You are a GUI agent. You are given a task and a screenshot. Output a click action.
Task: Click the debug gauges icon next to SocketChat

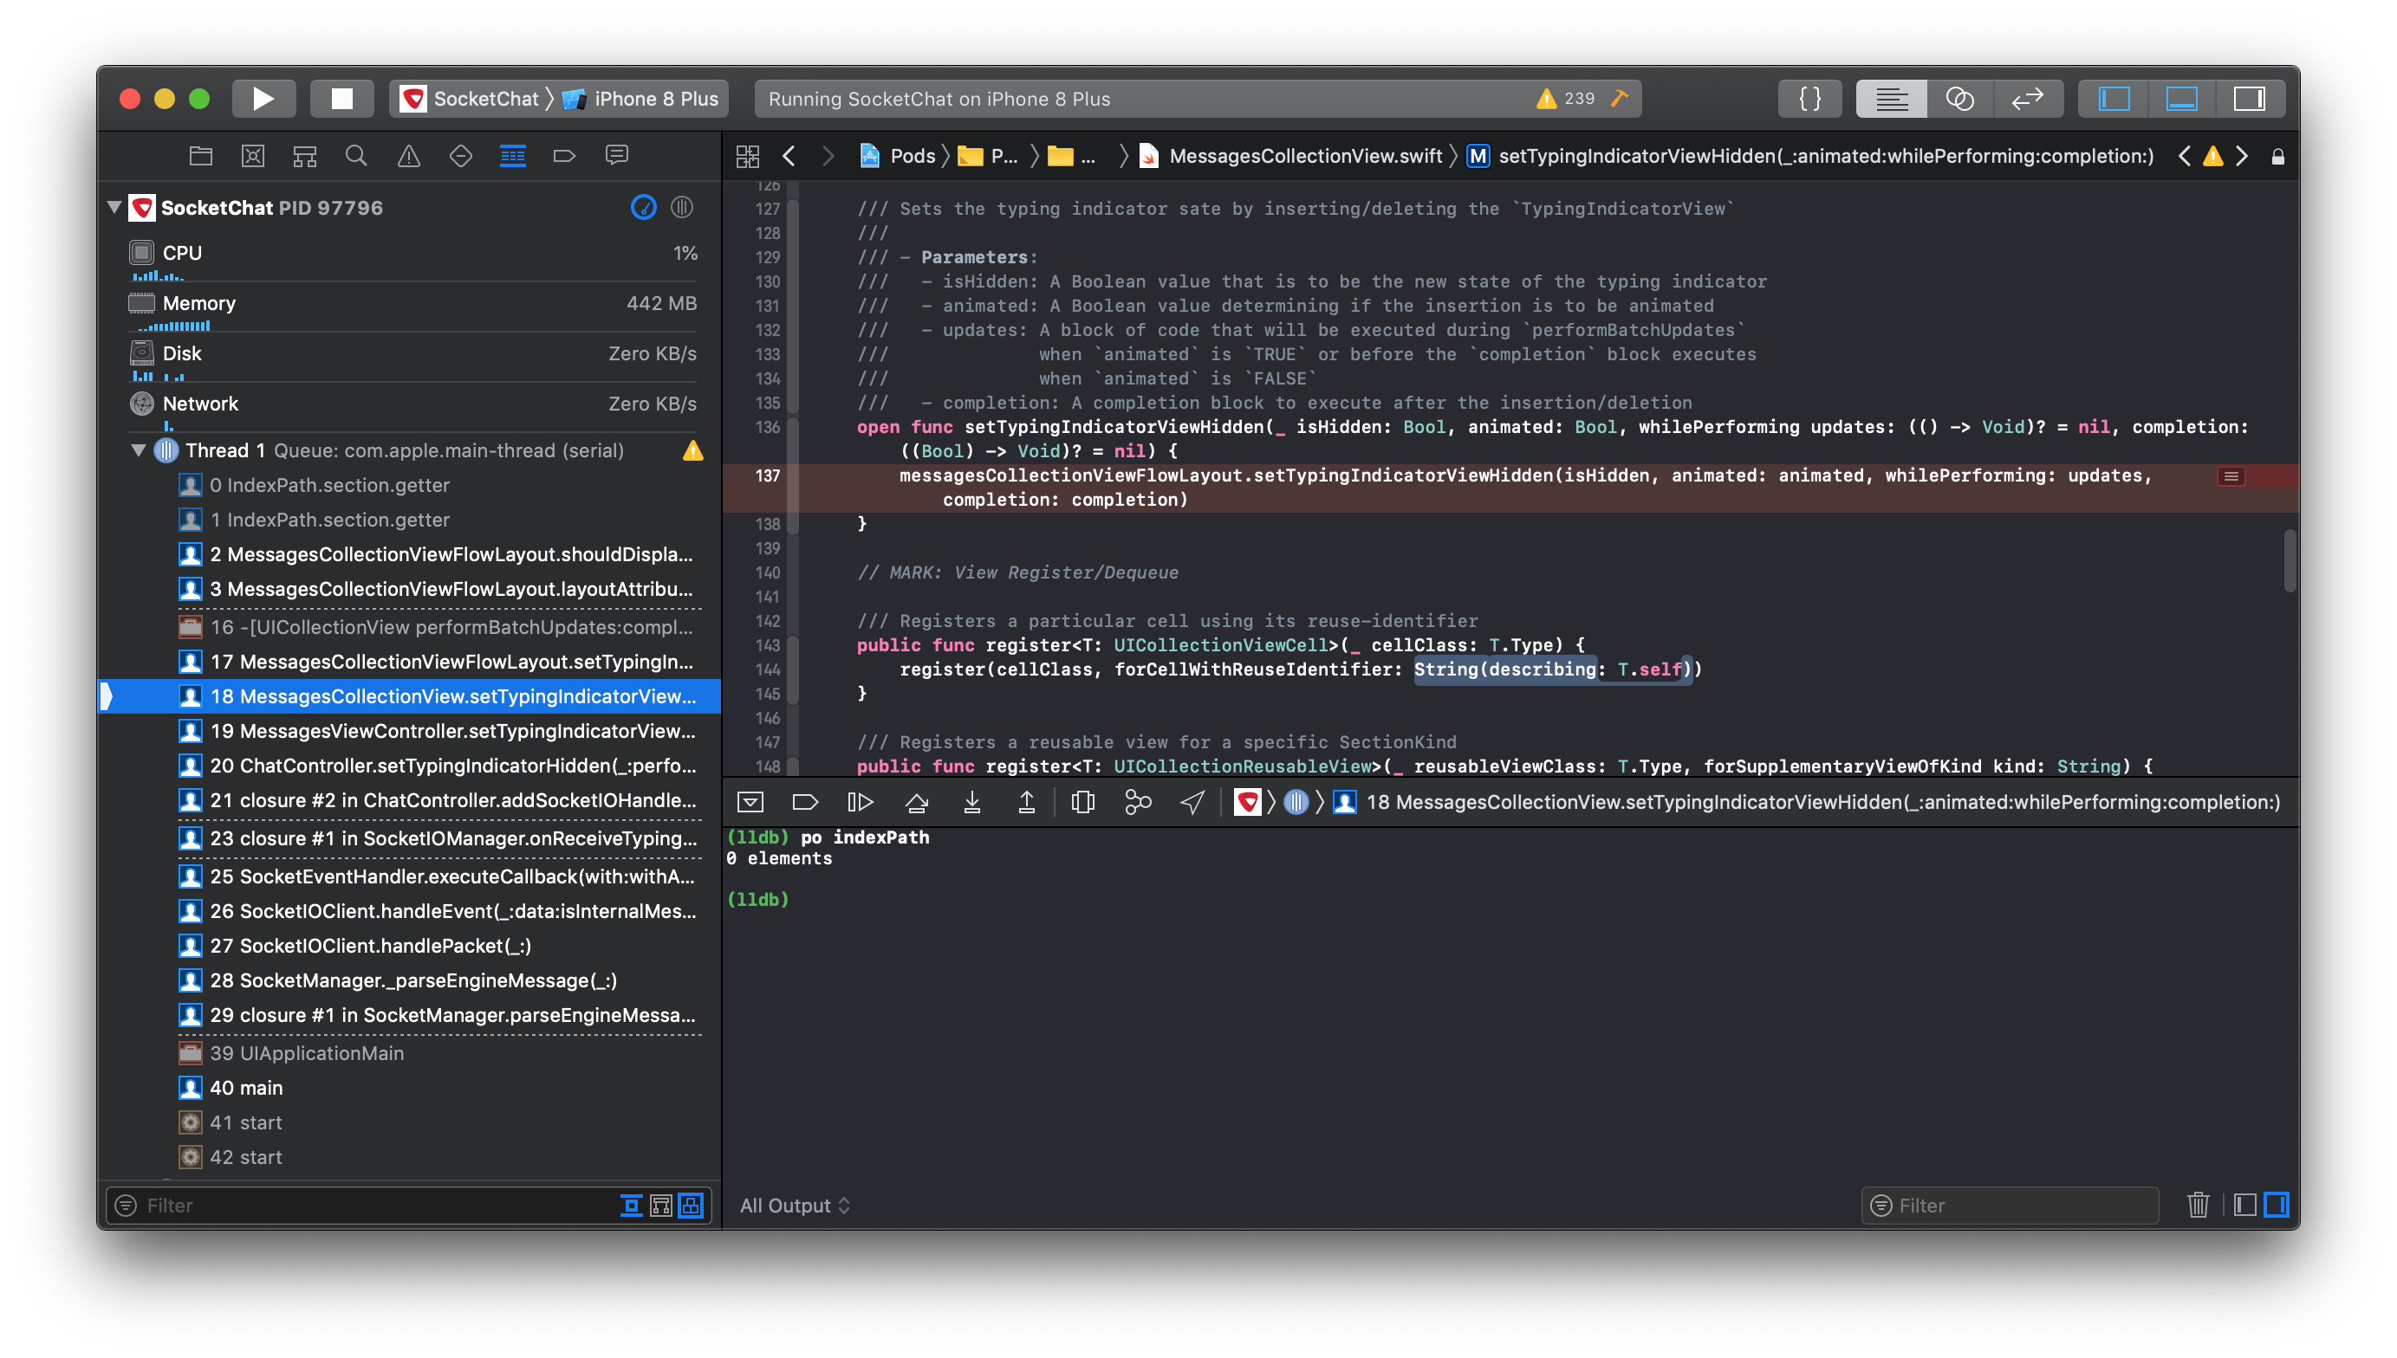point(644,207)
